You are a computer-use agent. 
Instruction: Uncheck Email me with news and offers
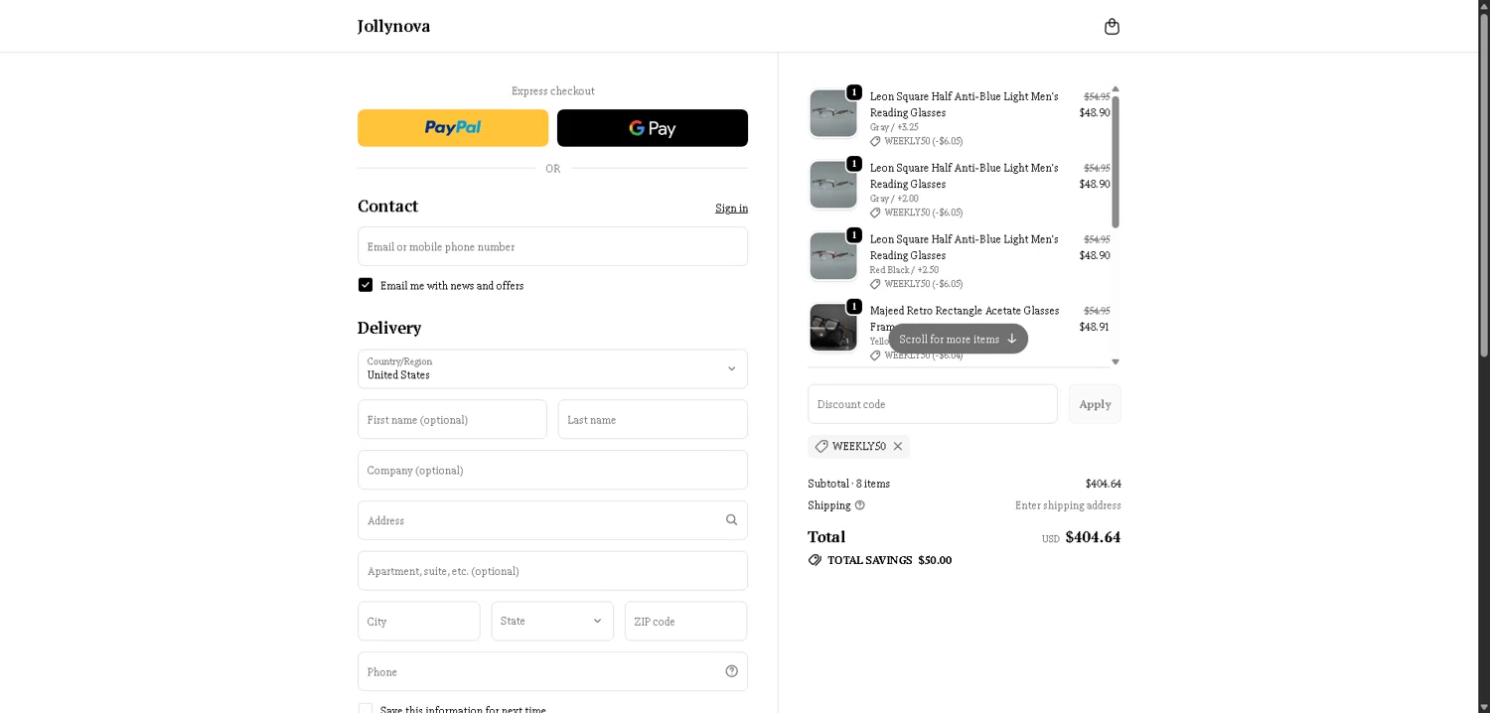366,285
